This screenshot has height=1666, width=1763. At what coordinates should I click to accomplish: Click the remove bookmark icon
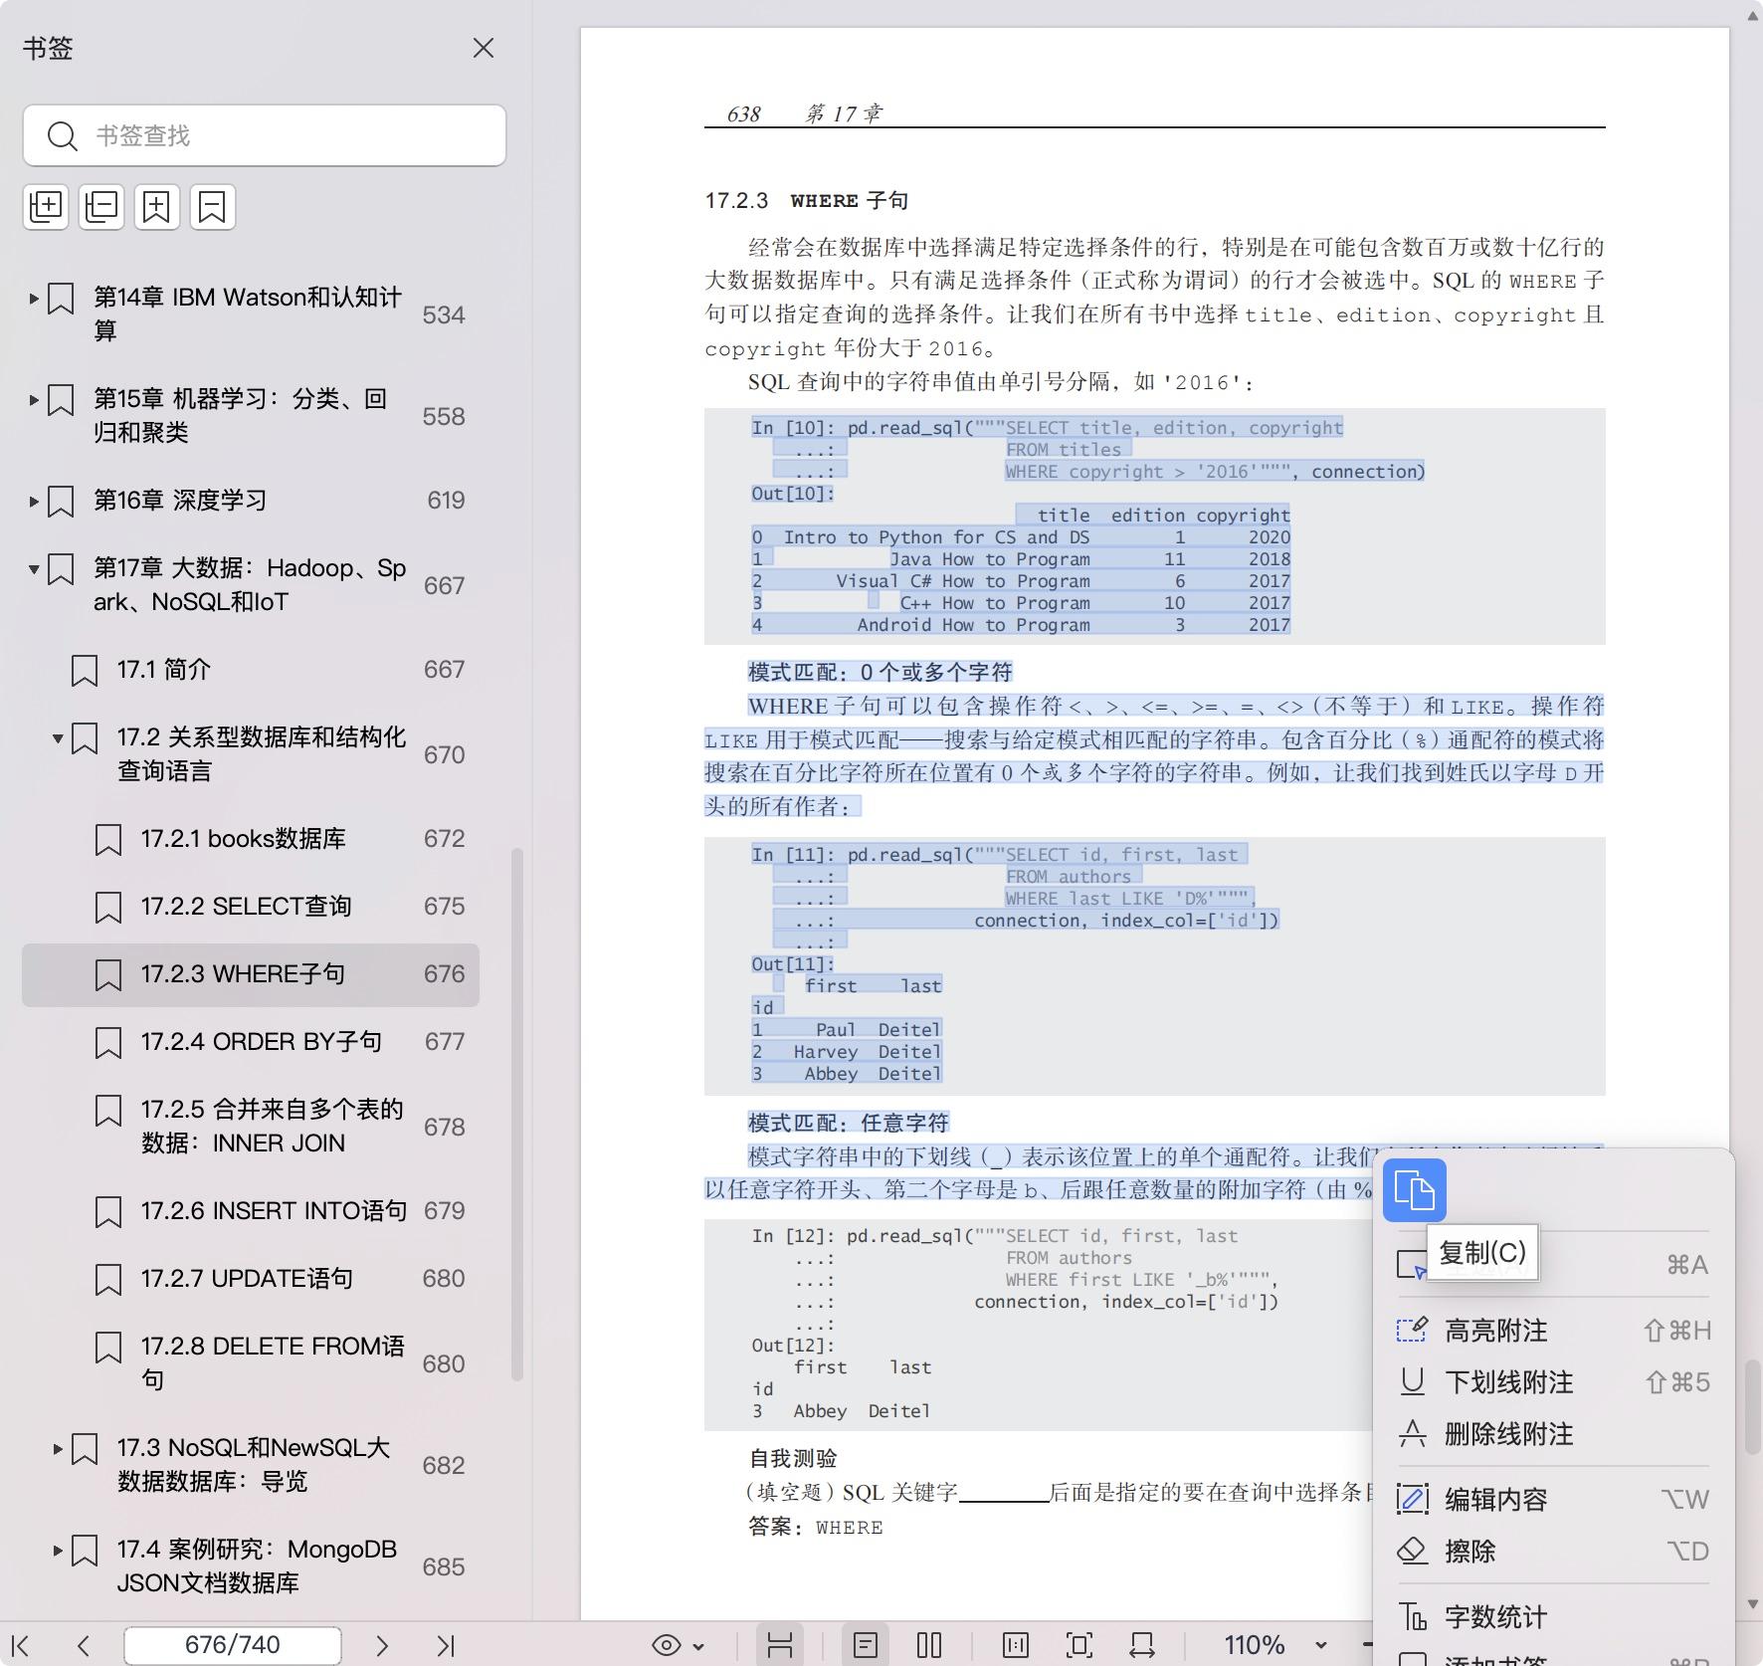point(212,207)
